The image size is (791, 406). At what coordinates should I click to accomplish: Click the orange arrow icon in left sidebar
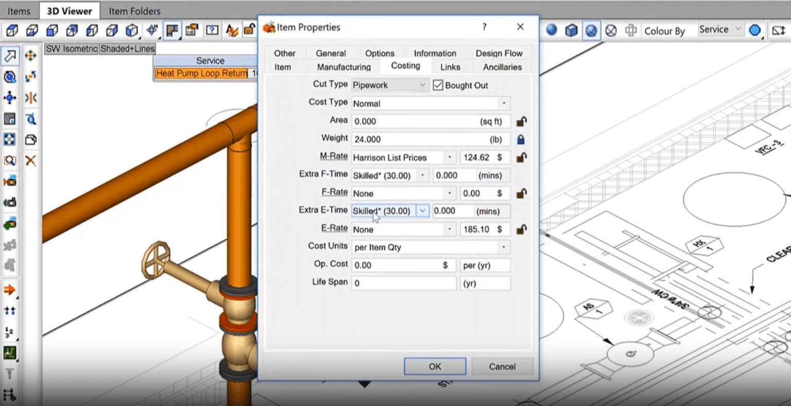click(x=9, y=290)
